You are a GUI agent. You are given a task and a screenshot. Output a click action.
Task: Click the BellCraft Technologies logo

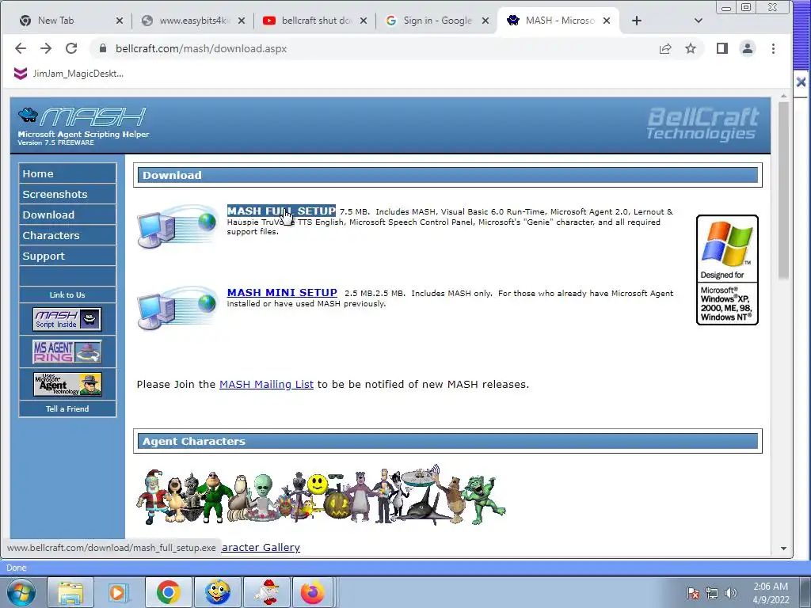point(702,123)
